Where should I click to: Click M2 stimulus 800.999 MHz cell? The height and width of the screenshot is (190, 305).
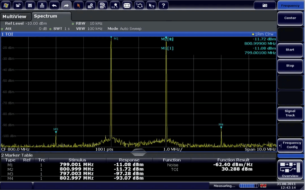(77, 169)
